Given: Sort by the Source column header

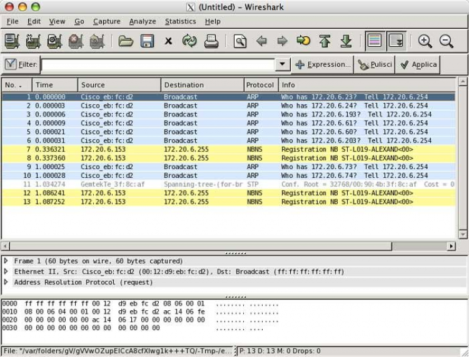Looking at the screenshot, I should (x=119, y=85).
